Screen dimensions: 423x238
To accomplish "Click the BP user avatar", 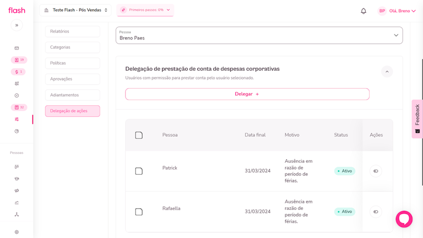I will point(382,11).
